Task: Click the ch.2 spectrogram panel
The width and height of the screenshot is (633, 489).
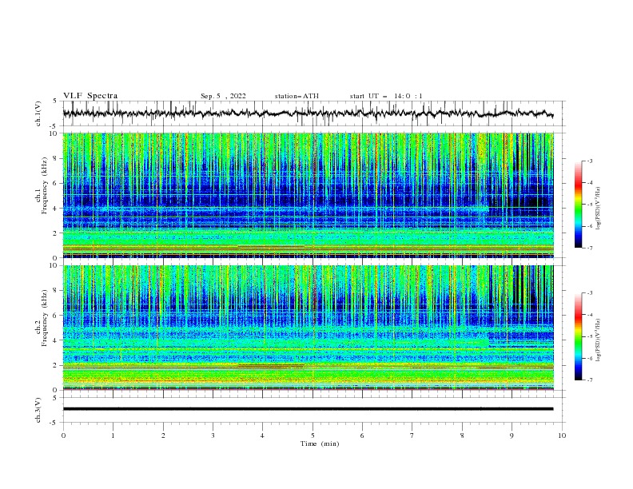Action: click(308, 328)
